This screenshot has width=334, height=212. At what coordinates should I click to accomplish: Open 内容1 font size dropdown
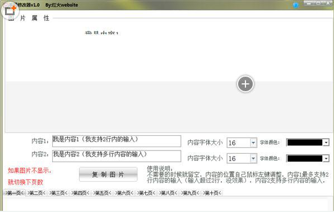coord(253,143)
